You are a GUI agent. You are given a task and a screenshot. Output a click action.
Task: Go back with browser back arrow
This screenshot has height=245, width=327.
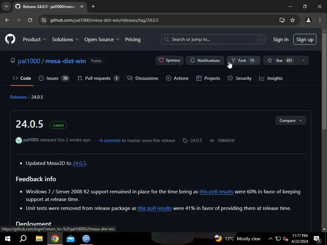(7, 20)
